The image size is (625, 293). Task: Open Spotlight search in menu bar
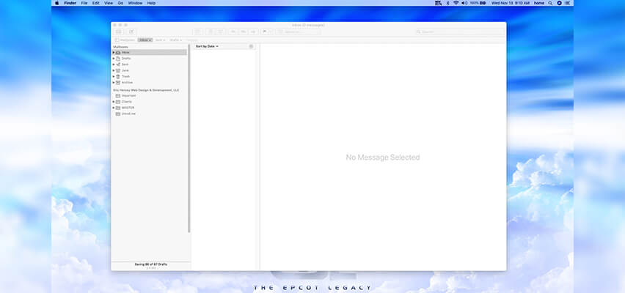click(x=549, y=3)
